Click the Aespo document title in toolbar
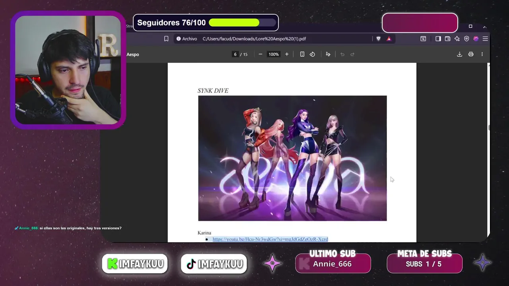This screenshot has width=509, height=286. point(133,54)
